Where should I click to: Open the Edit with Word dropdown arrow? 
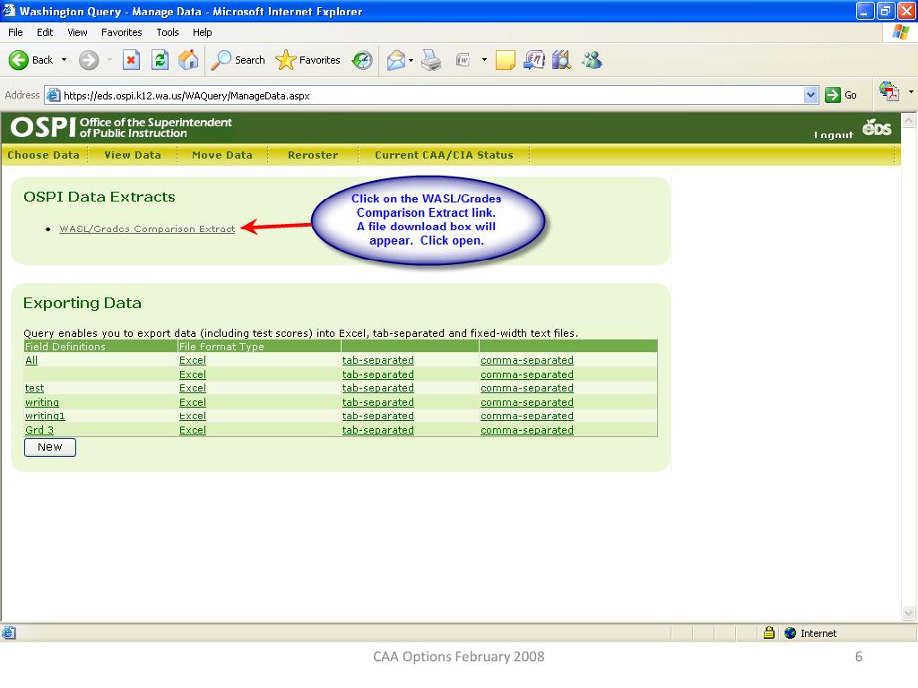click(x=484, y=60)
